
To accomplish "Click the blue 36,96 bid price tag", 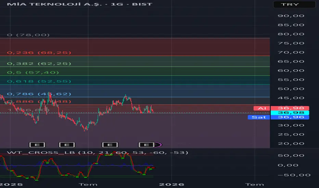I will (290, 117).
